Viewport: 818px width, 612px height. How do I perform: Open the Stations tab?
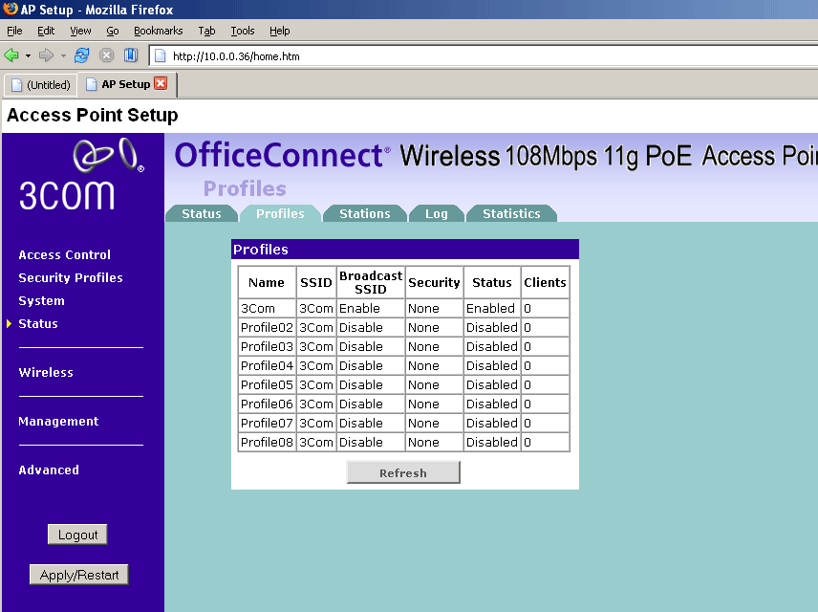point(365,213)
